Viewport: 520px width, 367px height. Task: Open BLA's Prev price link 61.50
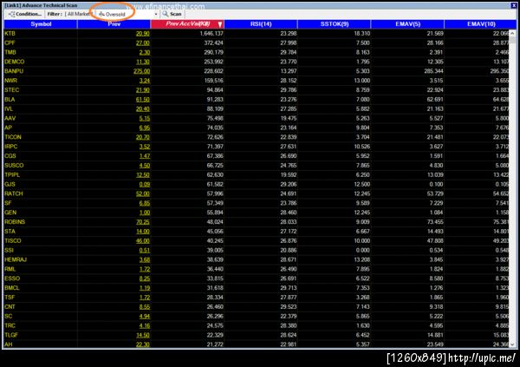point(143,99)
